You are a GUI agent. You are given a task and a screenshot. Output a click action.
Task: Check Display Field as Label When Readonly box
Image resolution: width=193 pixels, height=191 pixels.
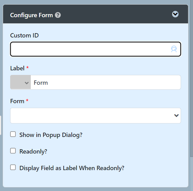(13, 167)
